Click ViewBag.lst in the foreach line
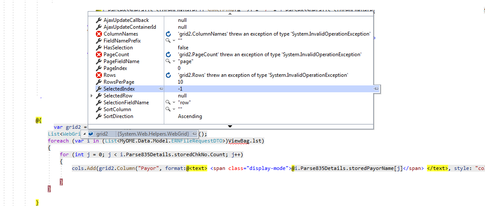Image resolution: width=485 pixels, height=206 pixels. point(246,141)
